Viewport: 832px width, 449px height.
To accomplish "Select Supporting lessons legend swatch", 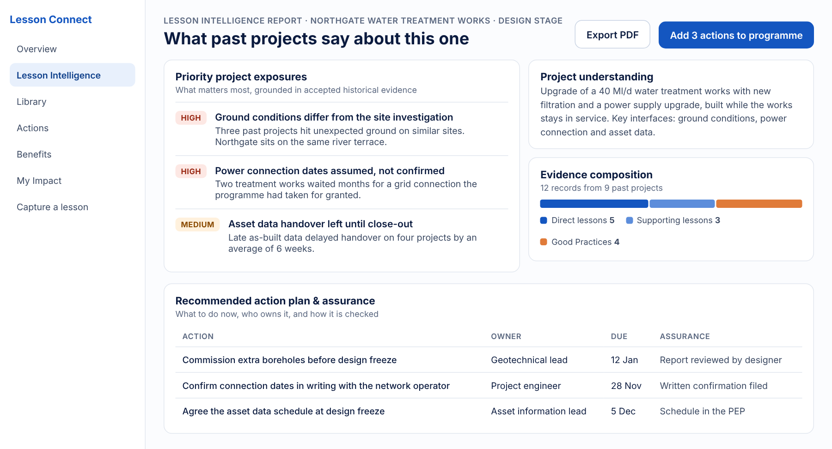I will (629, 220).
